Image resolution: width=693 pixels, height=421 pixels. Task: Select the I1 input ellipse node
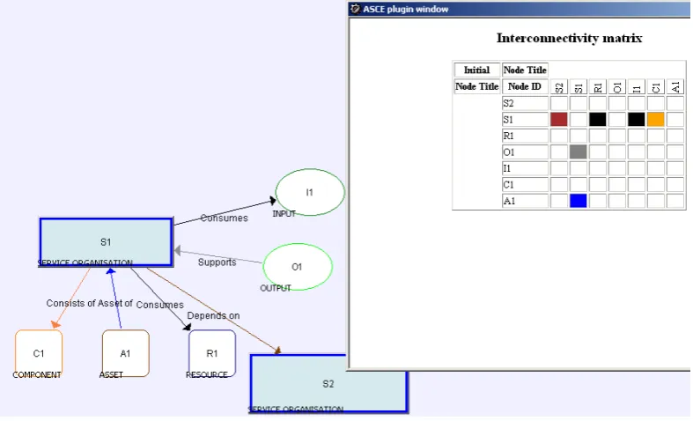coord(310,192)
